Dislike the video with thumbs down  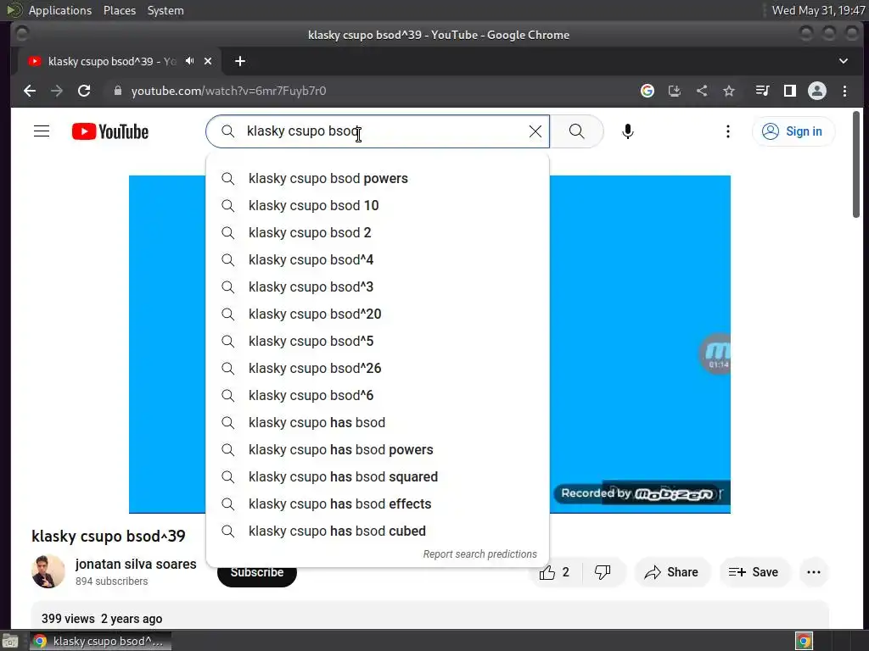(603, 572)
